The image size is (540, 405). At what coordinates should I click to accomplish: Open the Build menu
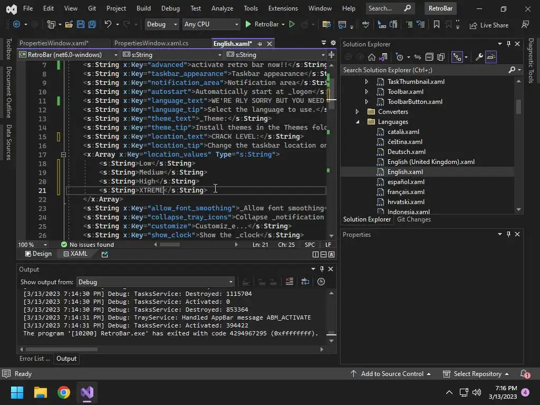click(143, 8)
